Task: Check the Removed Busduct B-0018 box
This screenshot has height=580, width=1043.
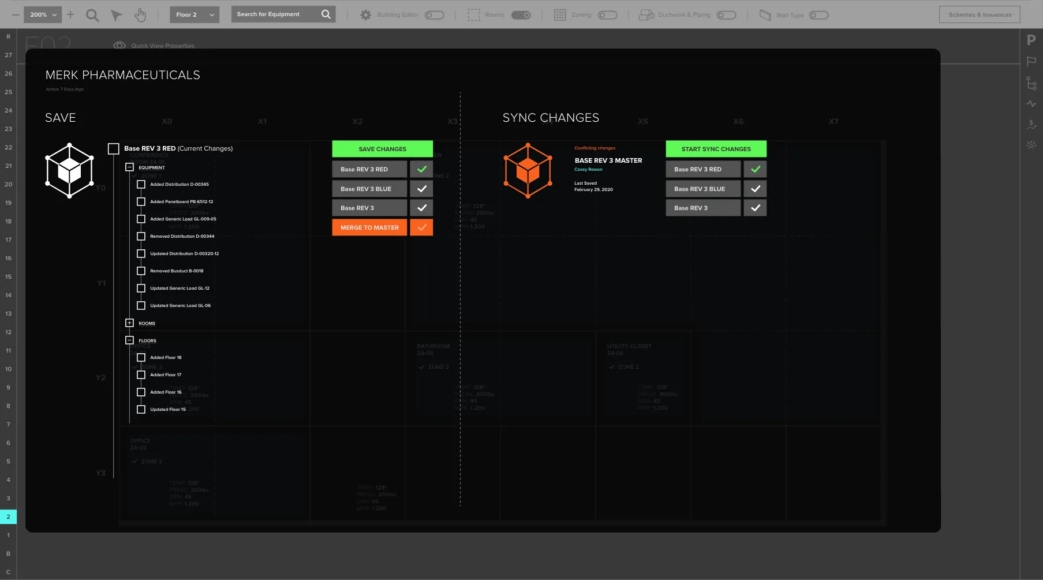Action: [x=141, y=271]
